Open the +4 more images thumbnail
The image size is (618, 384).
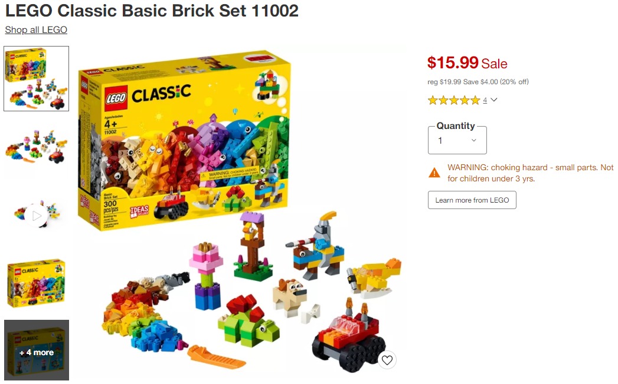(36, 350)
